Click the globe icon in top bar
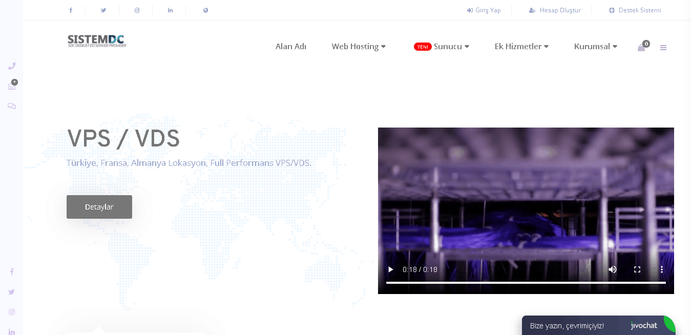691x335 pixels. point(205,10)
